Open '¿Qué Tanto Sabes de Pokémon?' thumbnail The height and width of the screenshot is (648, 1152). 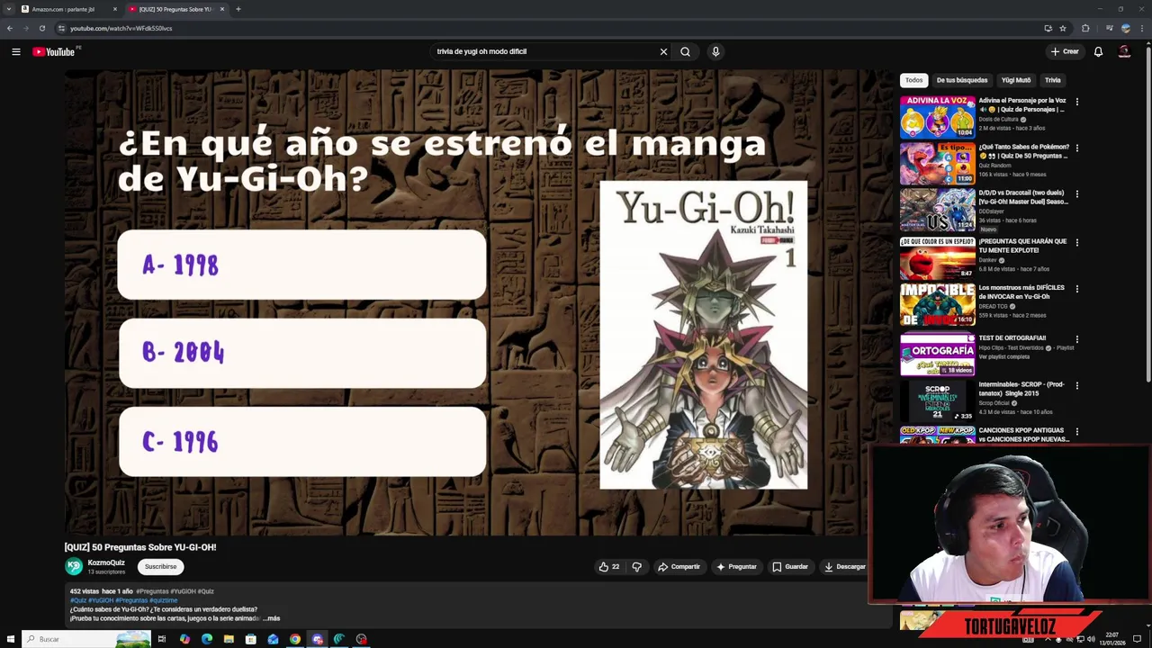point(937,163)
